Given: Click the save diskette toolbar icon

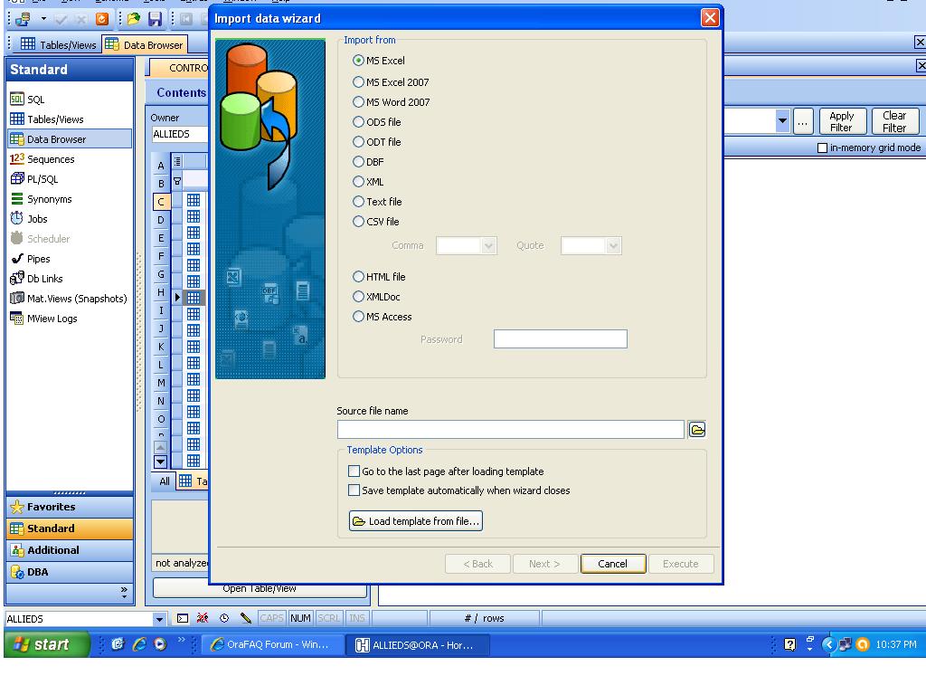Looking at the screenshot, I should click(x=155, y=19).
